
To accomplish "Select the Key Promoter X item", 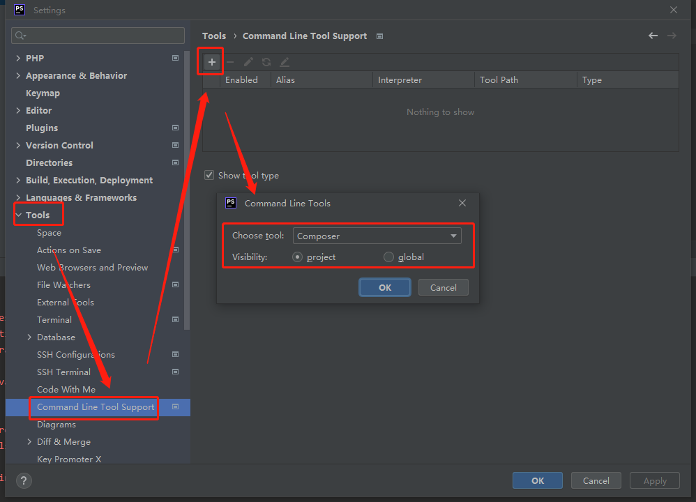I will [x=69, y=459].
